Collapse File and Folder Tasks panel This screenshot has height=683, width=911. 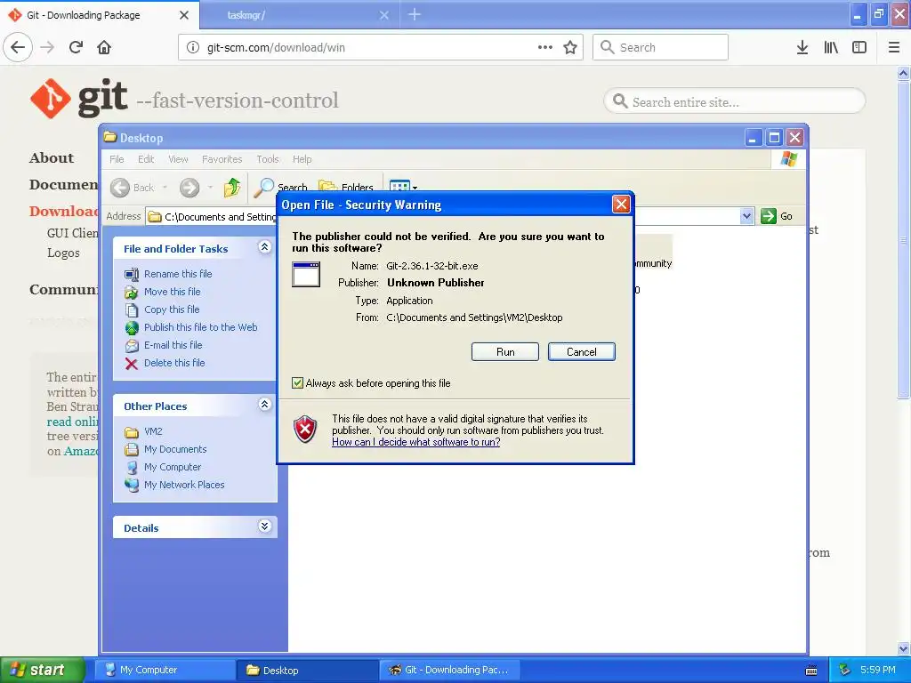pyautogui.click(x=264, y=247)
